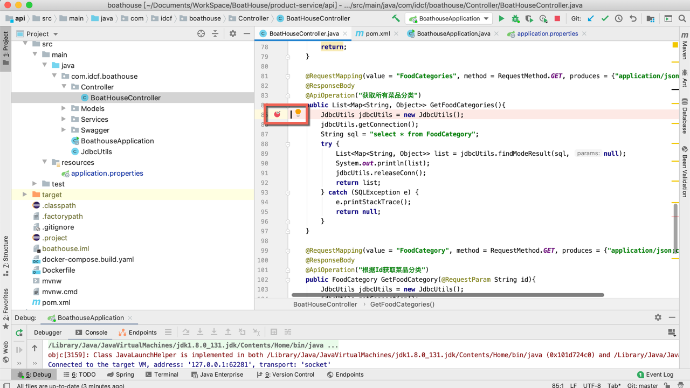The width and height of the screenshot is (690, 388).
Task: Click Run to Cursor icon in debugger toolbar
Action: [x=256, y=332]
